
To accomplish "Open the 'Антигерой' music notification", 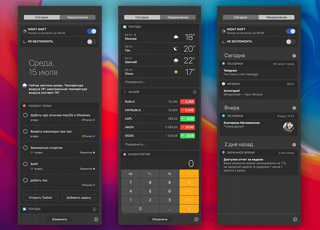I will [x=259, y=90].
